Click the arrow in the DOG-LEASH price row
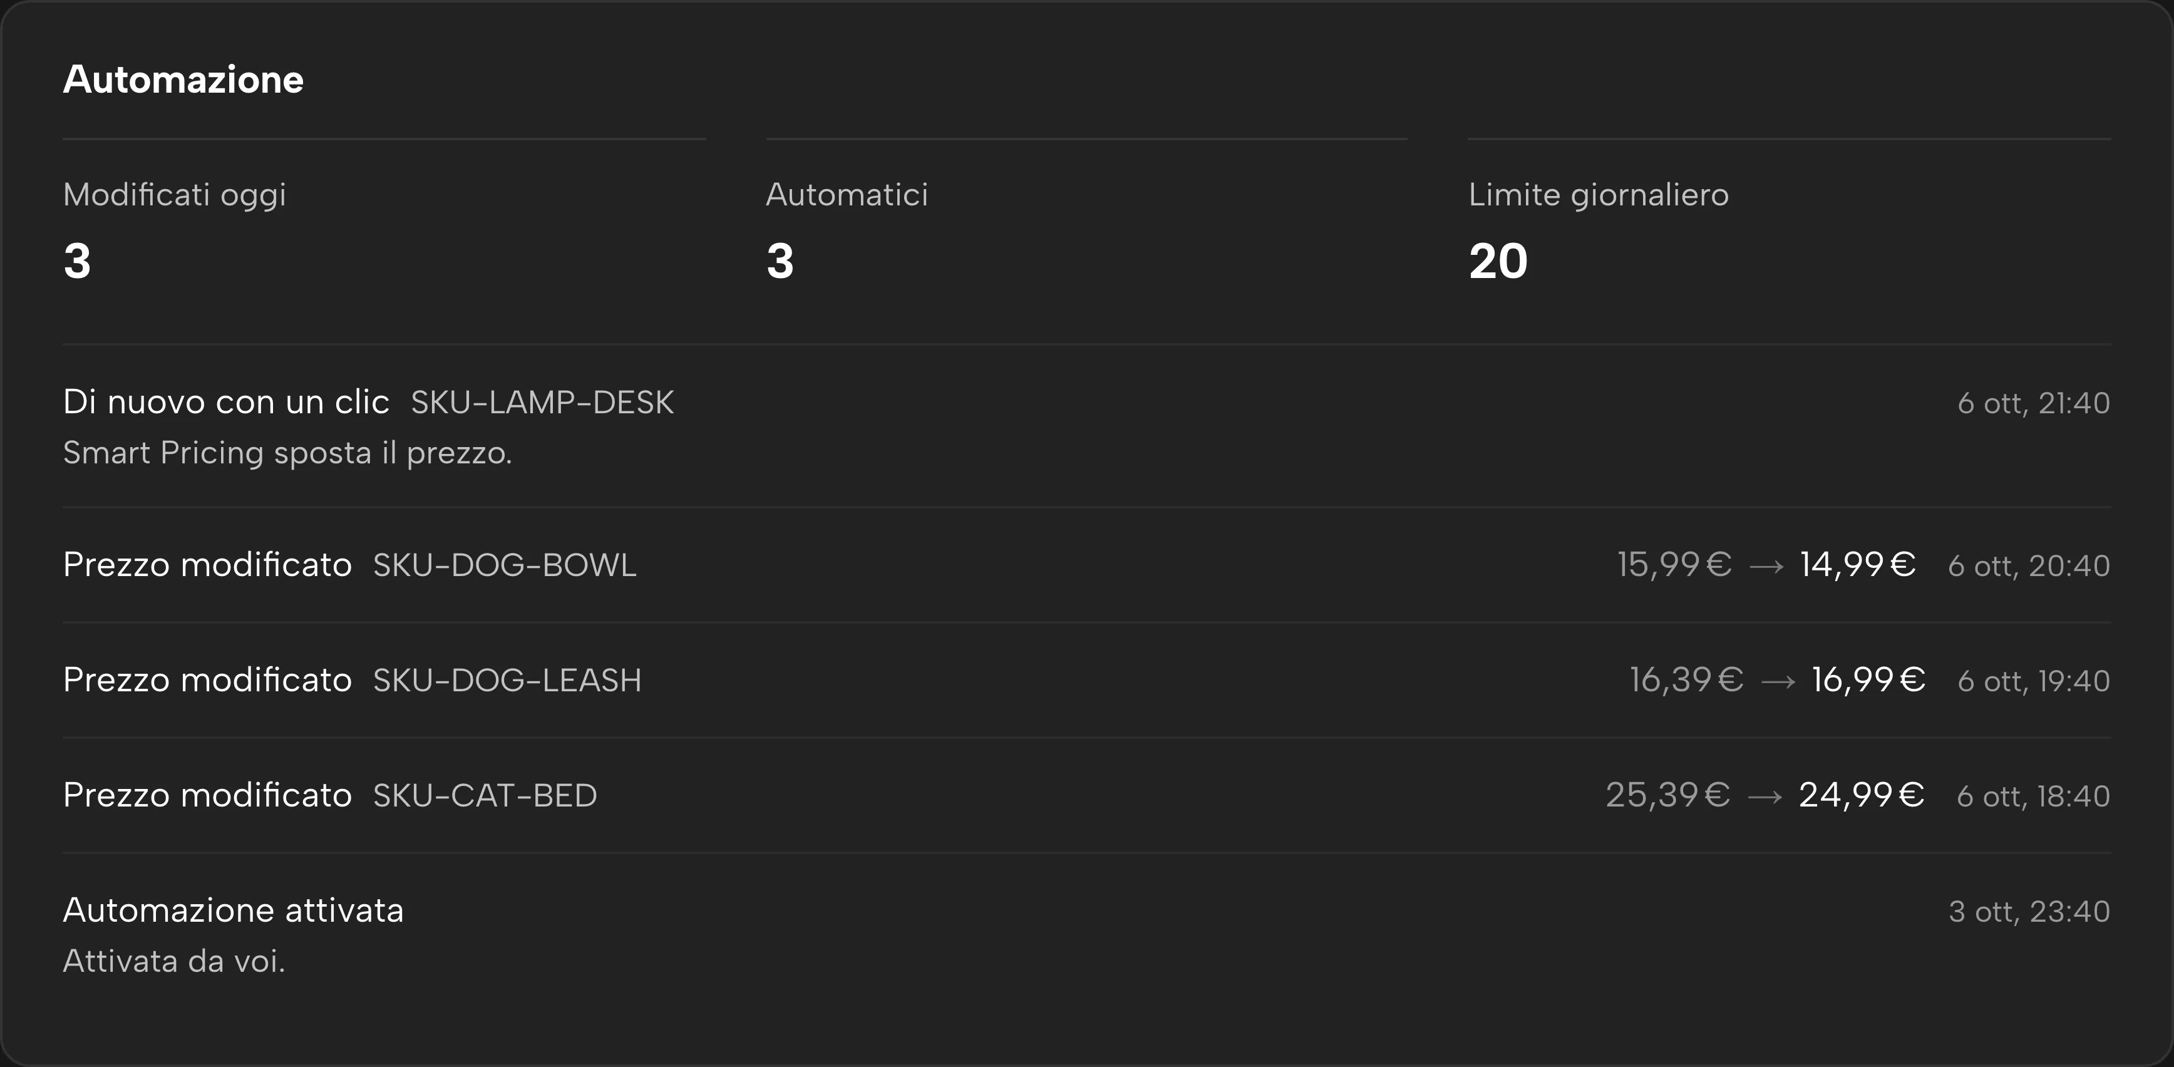The width and height of the screenshot is (2174, 1067). click(x=1778, y=682)
